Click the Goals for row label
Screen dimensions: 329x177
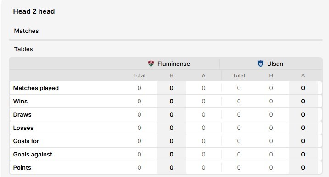(26, 141)
